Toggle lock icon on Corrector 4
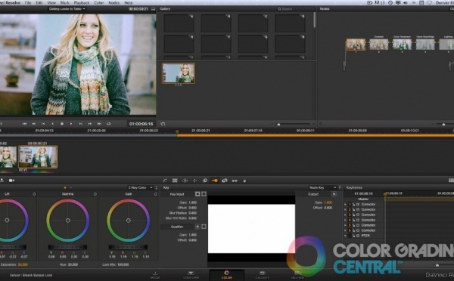The image size is (454, 281). 354,220
